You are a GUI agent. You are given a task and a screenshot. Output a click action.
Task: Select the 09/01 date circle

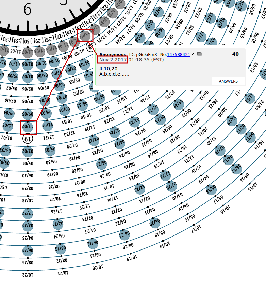click(x=64, y=110)
